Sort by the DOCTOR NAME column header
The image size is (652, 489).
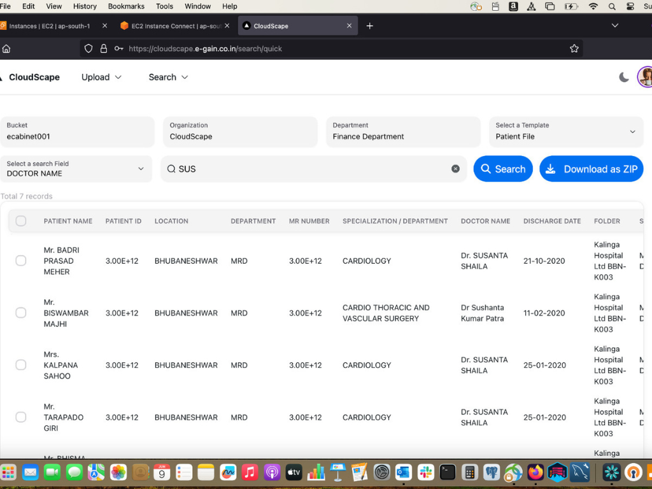click(485, 221)
